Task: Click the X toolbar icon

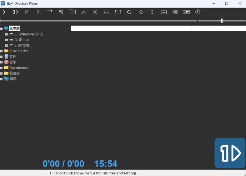Action: [x=95, y=12]
